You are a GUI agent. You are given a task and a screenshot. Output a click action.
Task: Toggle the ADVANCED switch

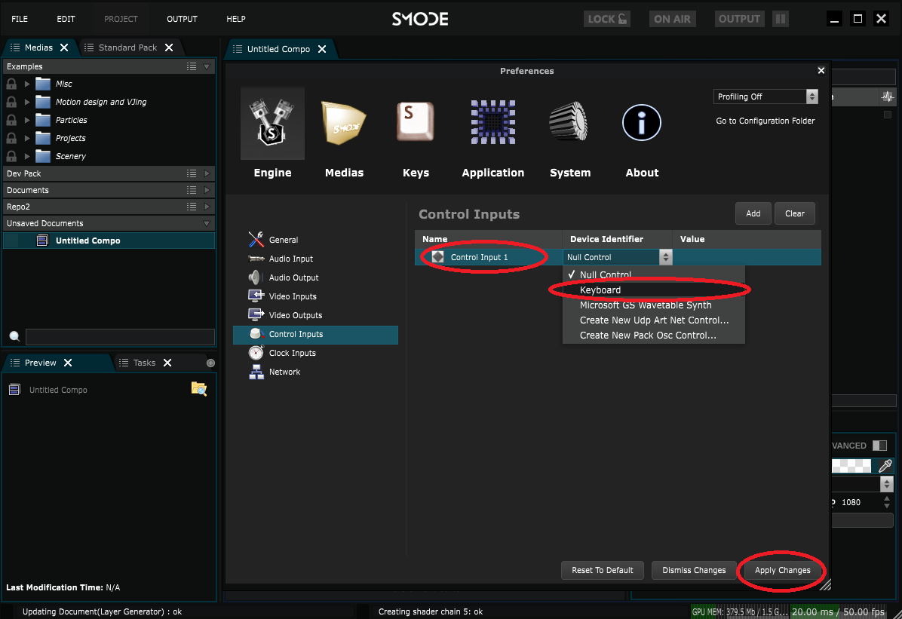pyautogui.click(x=879, y=446)
